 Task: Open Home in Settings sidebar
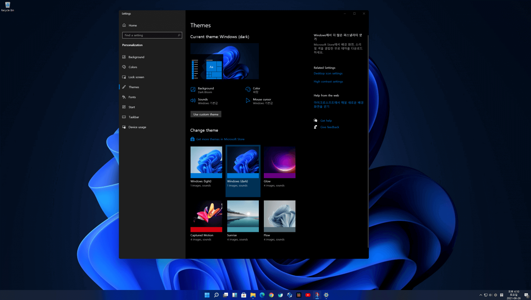coord(152,25)
